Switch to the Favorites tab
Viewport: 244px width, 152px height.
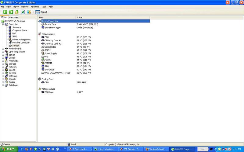pyautogui.click(x=14, y=18)
